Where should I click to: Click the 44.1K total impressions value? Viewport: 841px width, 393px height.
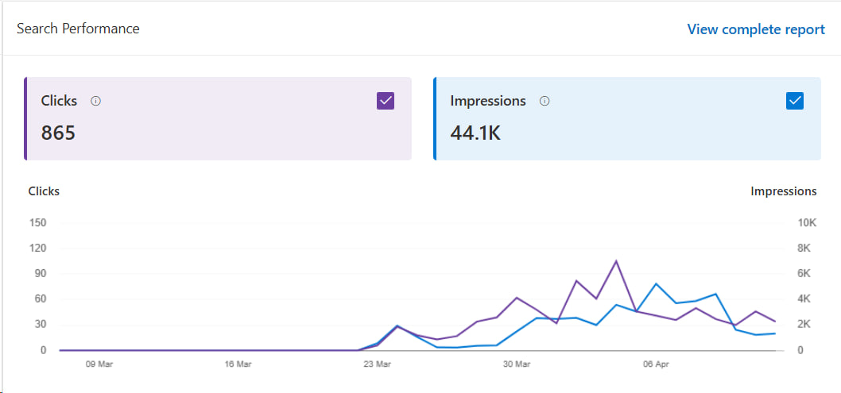(x=475, y=133)
